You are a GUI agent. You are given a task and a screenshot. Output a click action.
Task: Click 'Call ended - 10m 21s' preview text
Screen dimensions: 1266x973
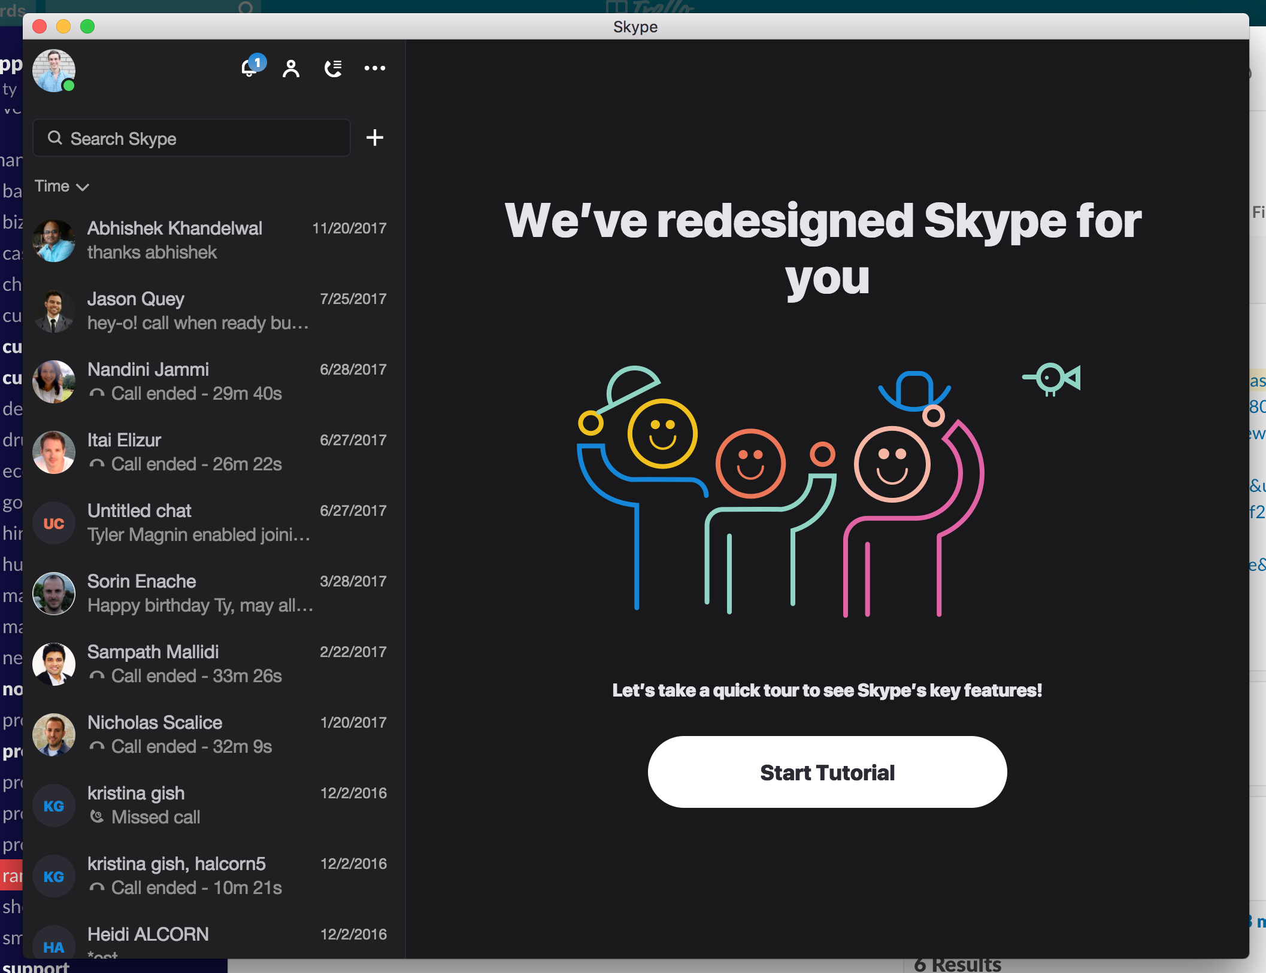[196, 888]
